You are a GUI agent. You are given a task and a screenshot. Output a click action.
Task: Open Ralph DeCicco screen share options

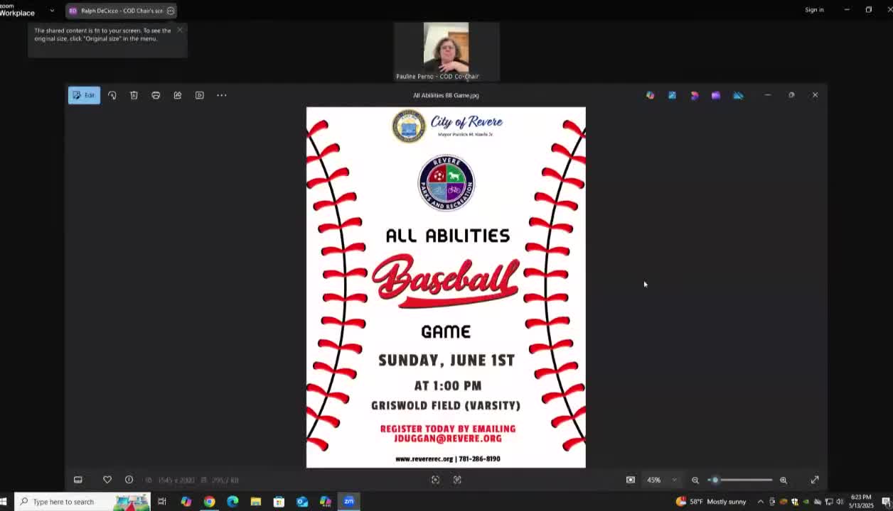pyautogui.click(x=171, y=11)
